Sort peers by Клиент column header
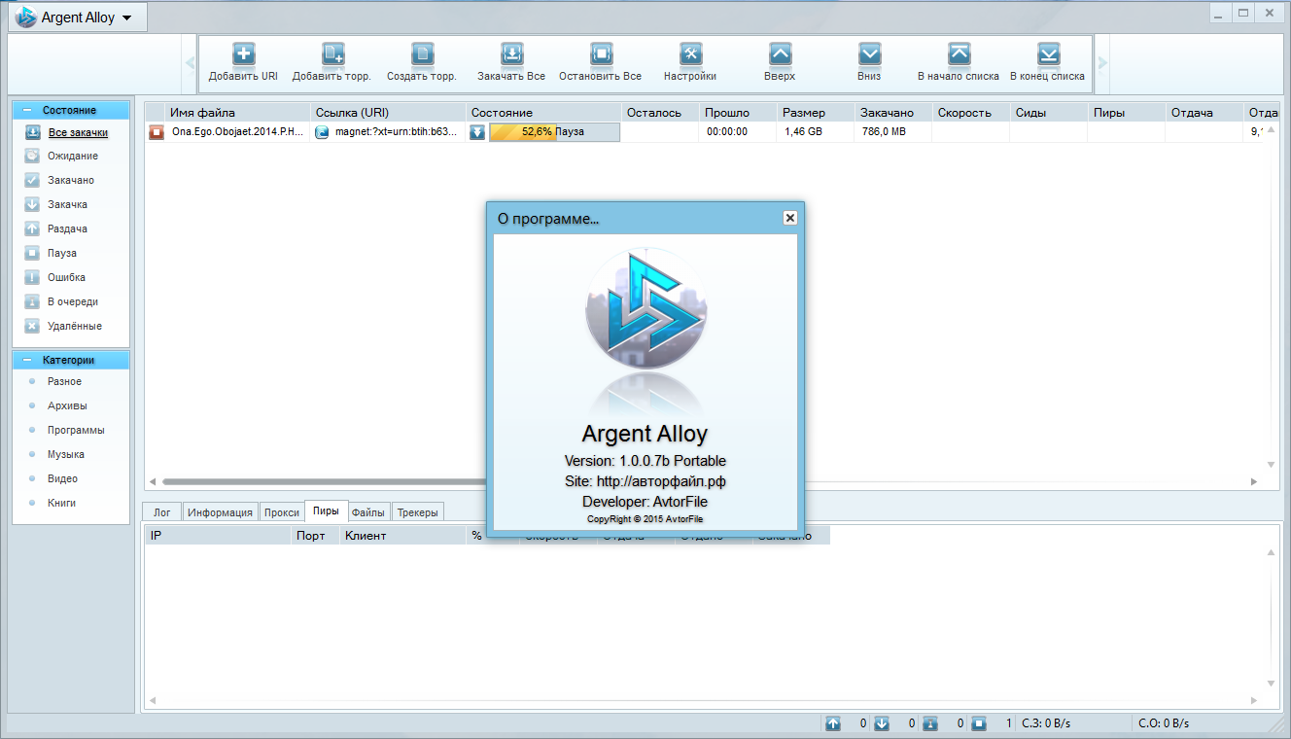This screenshot has height=739, width=1291. click(402, 536)
